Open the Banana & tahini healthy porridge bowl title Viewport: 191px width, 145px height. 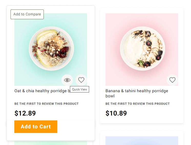(137, 93)
